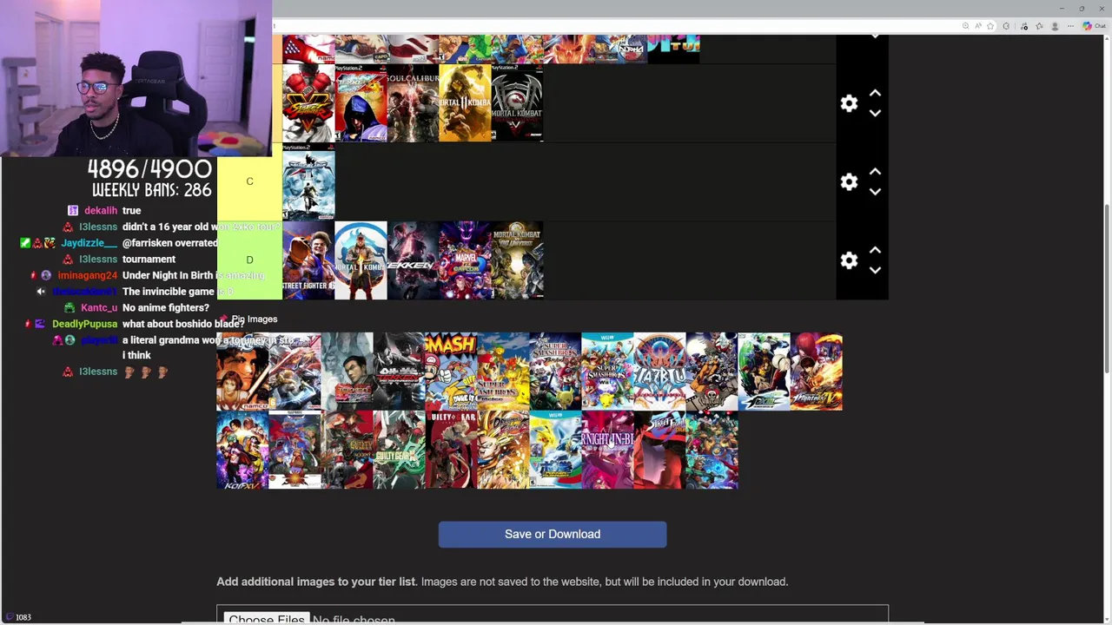The image size is (1112, 625).
Task: Open the browser favorites list icon
Action: point(1039,26)
